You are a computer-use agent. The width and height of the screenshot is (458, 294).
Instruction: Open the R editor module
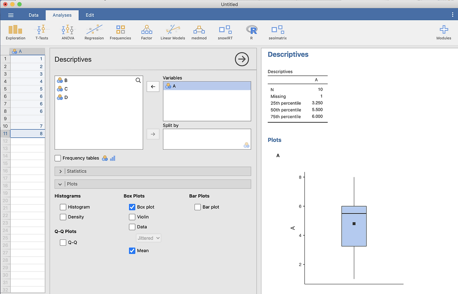coord(252,32)
